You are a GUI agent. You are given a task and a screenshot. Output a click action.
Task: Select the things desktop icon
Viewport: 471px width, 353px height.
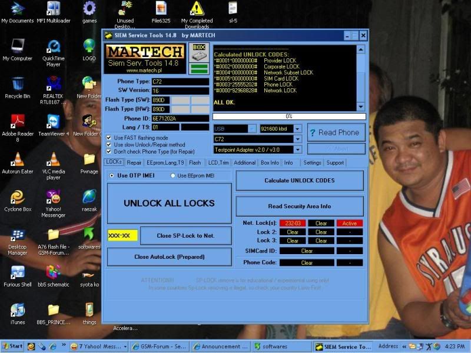pyautogui.click(x=89, y=314)
